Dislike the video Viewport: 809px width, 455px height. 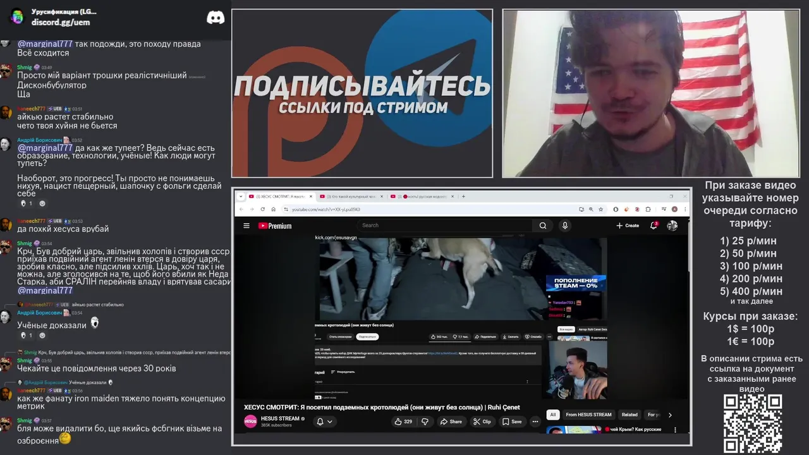[425, 422]
